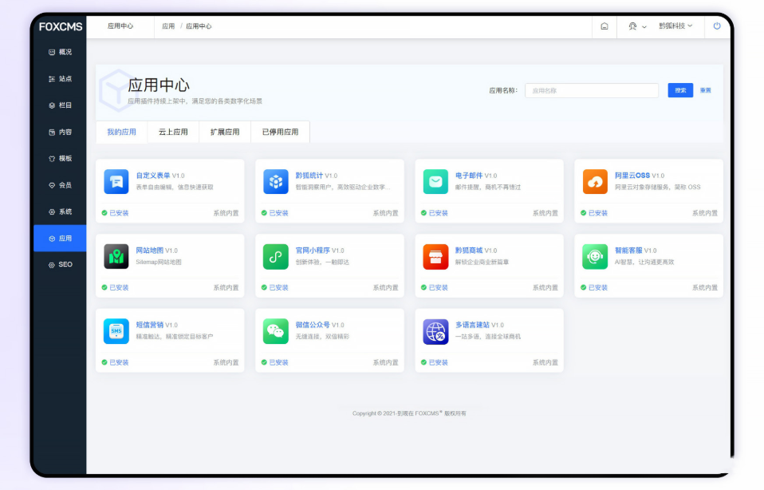Open the 电子邮件 envelope icon
The height and width of the screenshot is (490, 764).
pos(435,182)
